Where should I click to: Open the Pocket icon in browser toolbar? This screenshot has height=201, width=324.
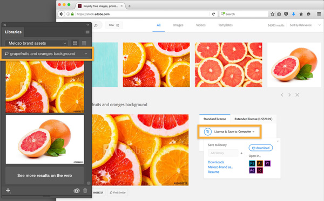(x=286, y=14)
